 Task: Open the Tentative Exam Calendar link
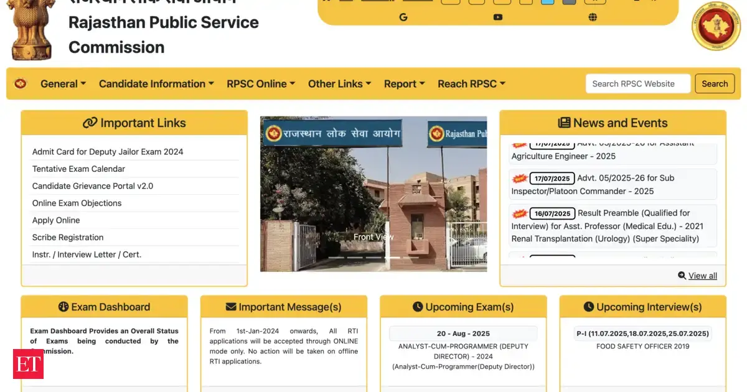(x=78, y=169)
